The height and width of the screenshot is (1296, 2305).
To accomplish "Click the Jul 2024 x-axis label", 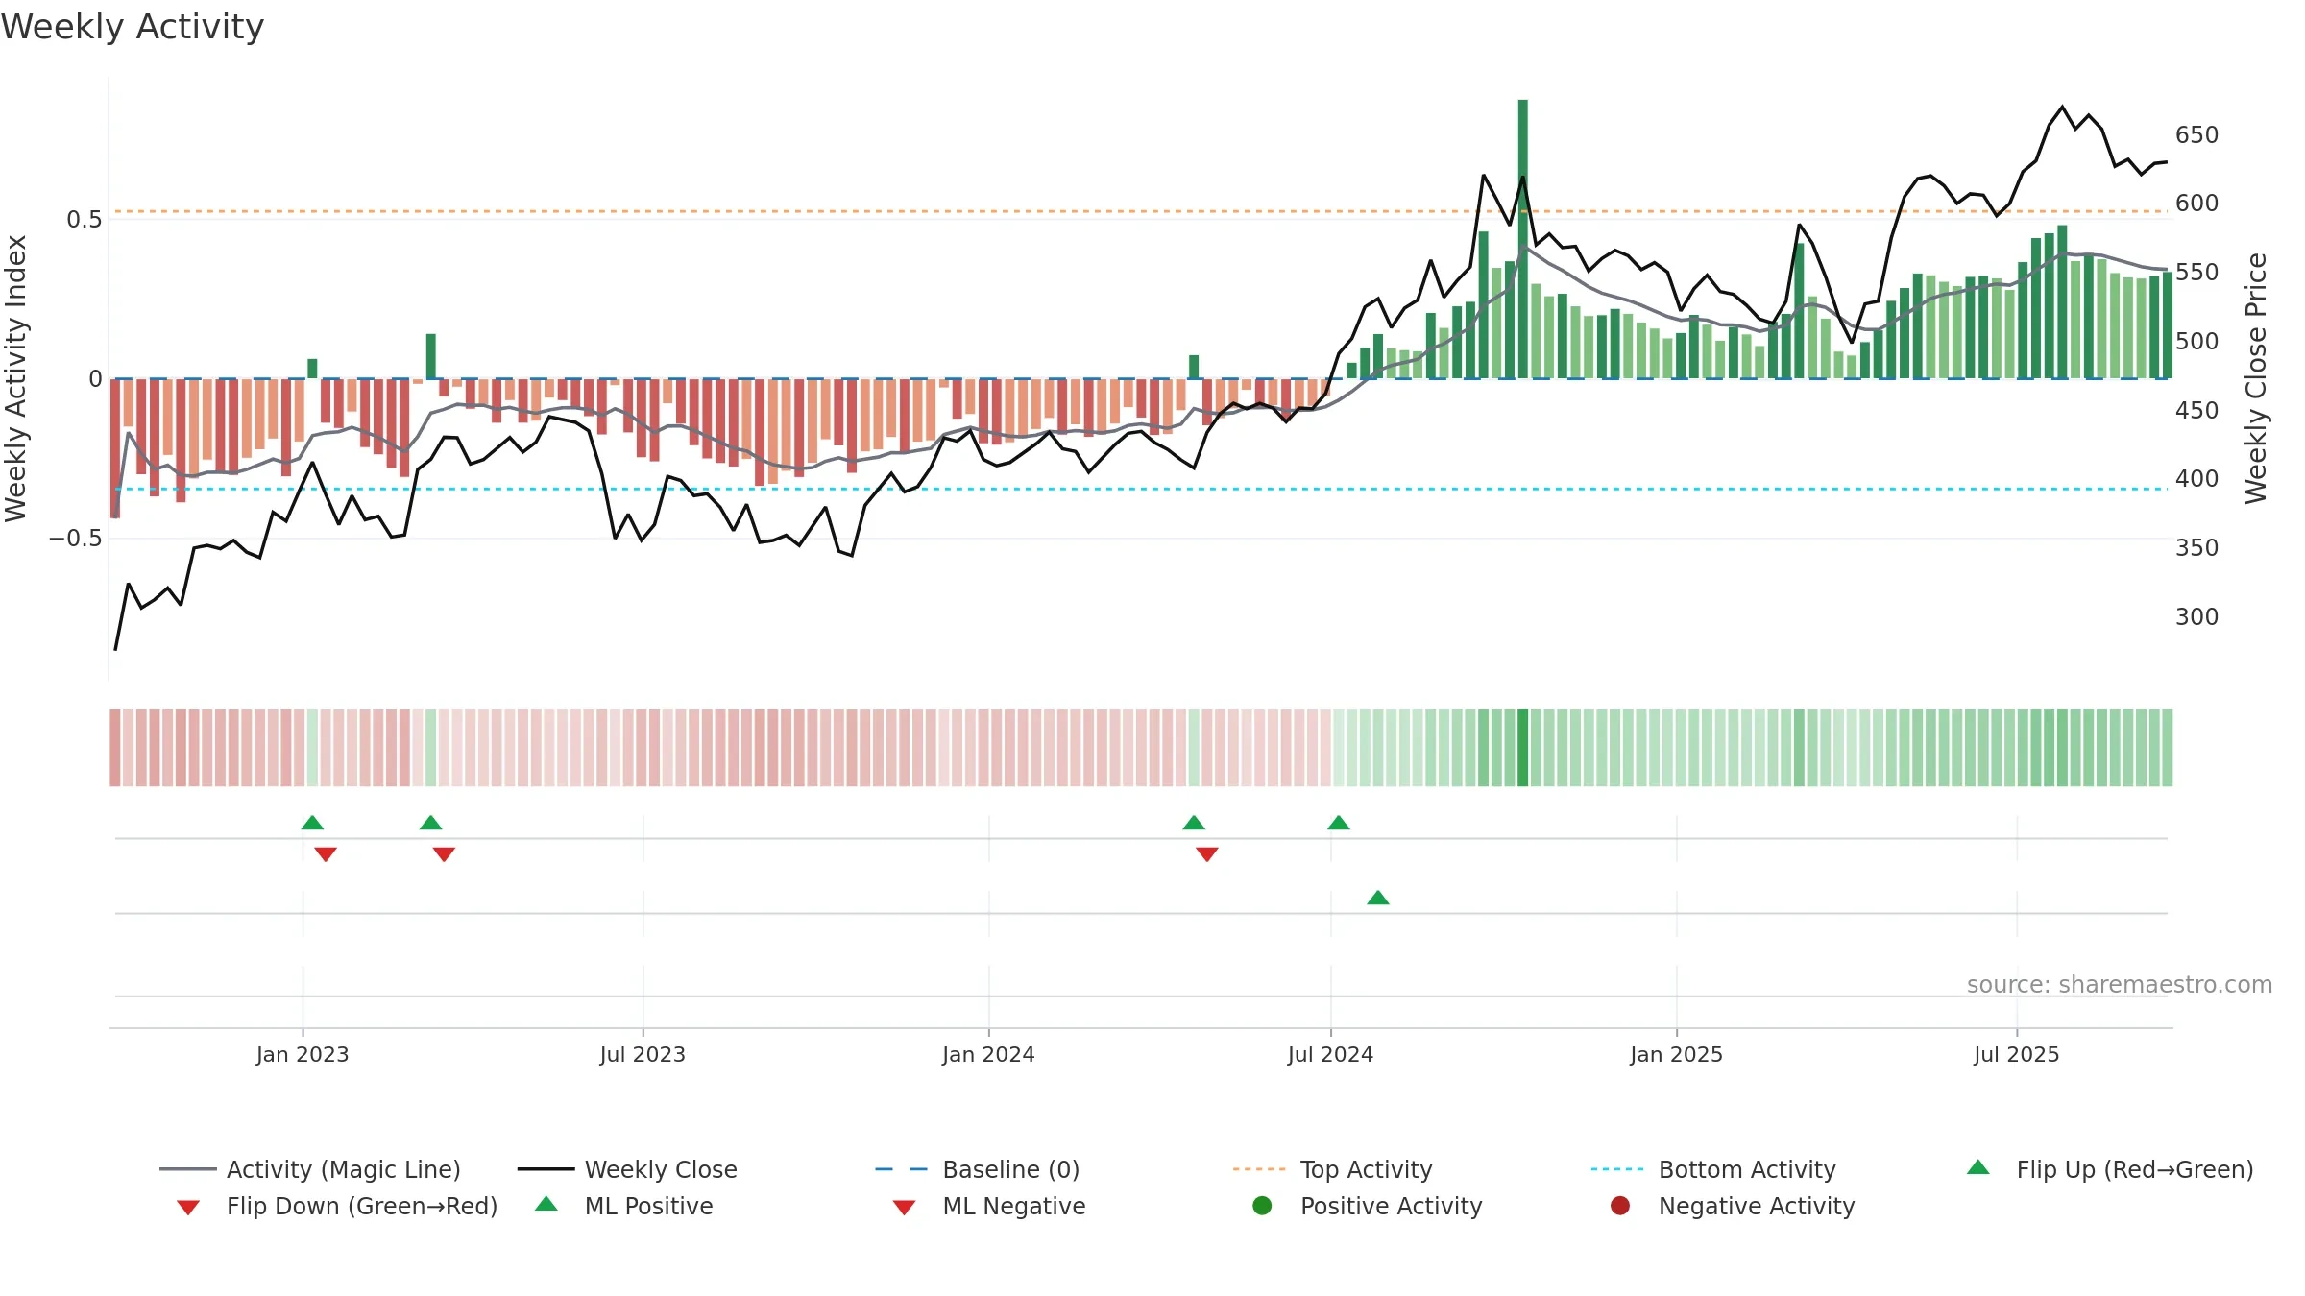I will coord(1330,1054).
